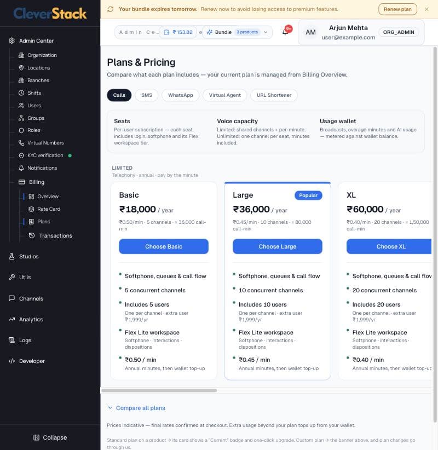Click the Studios flask icon
438x450 pixels.
point(11,257)
